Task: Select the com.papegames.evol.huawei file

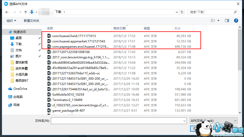Action: click(x=81, y=46)
